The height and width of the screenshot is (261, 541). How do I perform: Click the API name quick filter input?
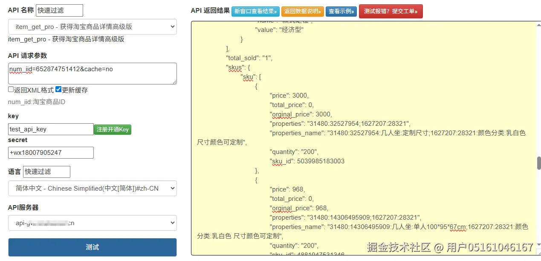pyautogui.click(x=59, y=10)
